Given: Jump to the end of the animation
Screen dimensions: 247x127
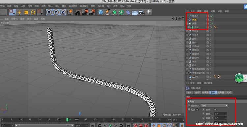Looking at the screenshot, I should [128, 125].
